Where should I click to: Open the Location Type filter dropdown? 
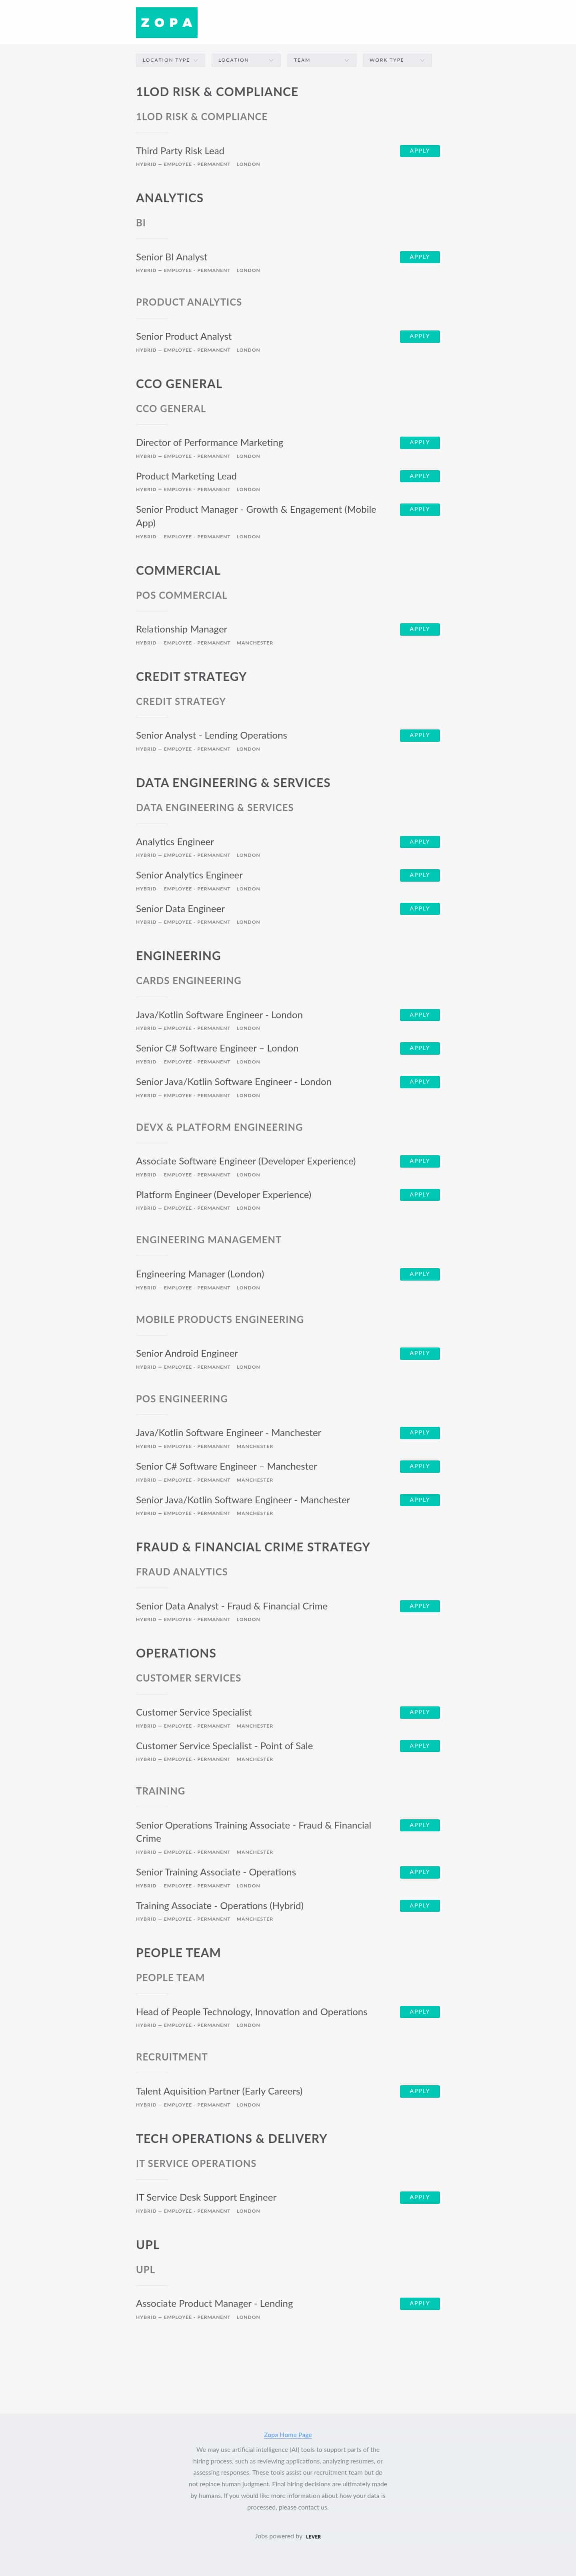pyautogui.click(x=170, y=60)
